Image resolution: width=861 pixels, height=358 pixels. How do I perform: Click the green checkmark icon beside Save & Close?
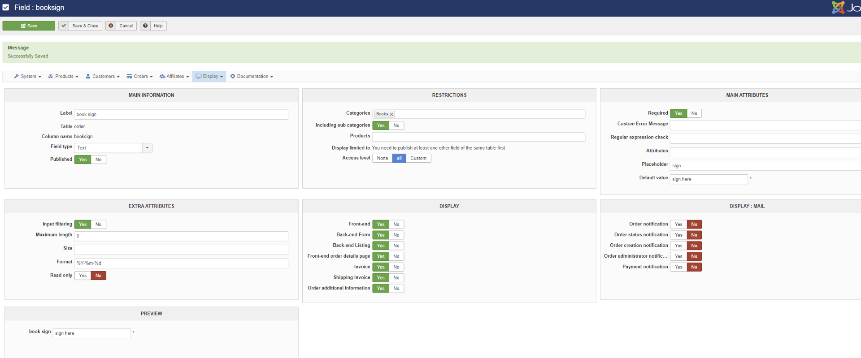[x=64, y=26]
